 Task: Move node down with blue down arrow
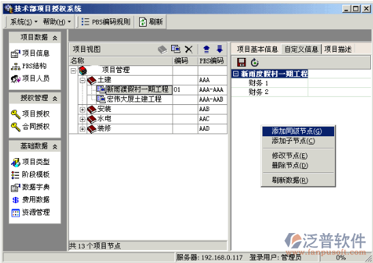(x=220, y=49)
